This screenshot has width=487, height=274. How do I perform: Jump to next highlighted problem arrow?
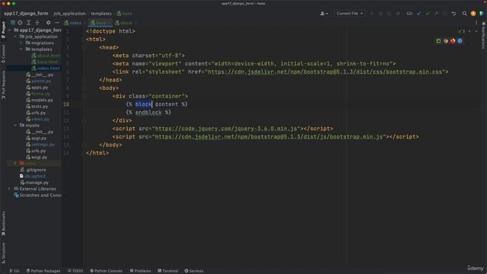[476, 31]
